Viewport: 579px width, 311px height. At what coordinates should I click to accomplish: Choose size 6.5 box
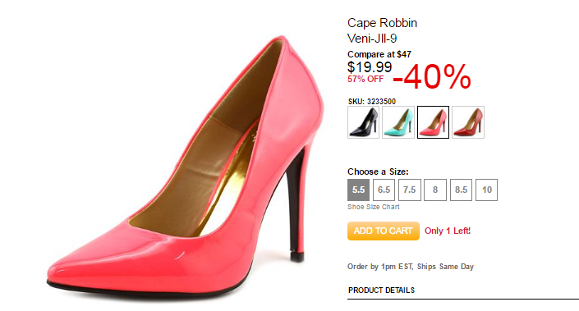384,190
